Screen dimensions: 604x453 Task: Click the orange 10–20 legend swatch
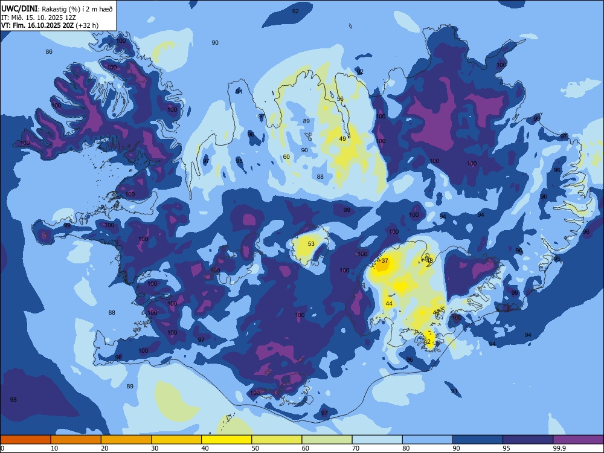76,440
